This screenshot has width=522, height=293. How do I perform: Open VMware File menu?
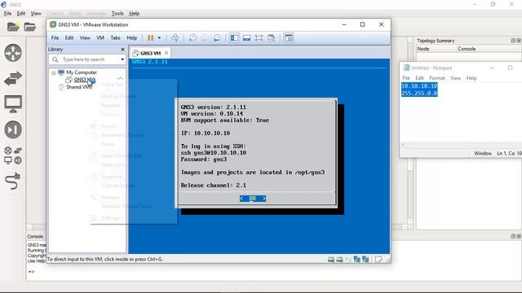[55, 38]
